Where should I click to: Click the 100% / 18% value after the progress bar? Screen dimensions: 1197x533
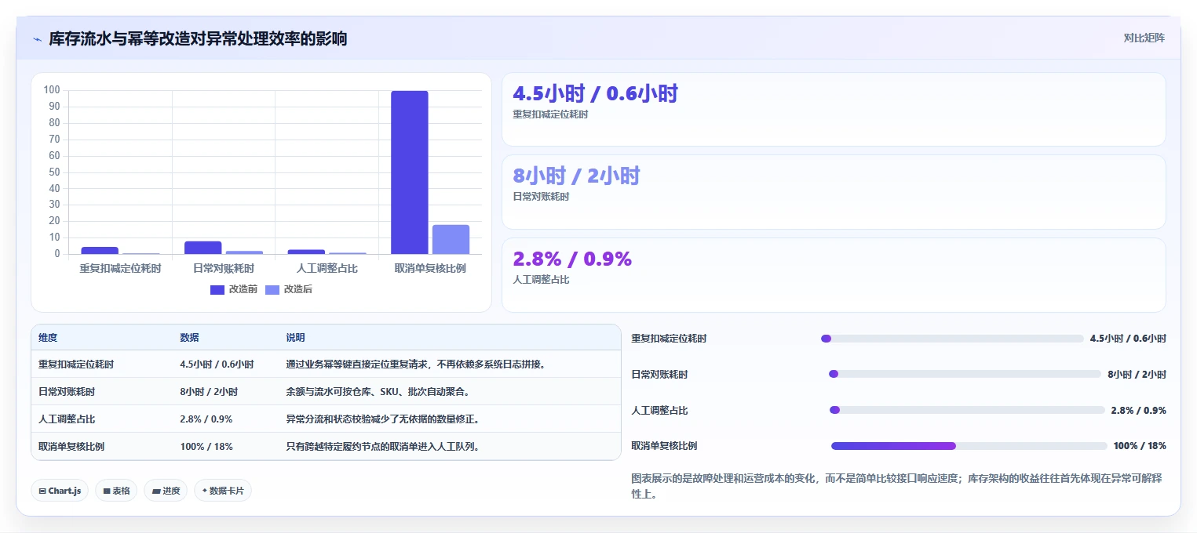(x=1140, y=446)
